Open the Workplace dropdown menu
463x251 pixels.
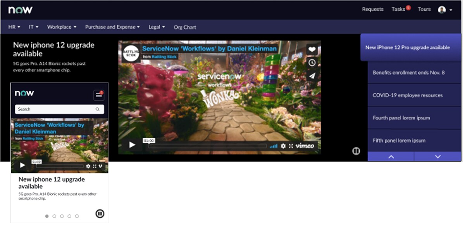click(x=62, y=27)
